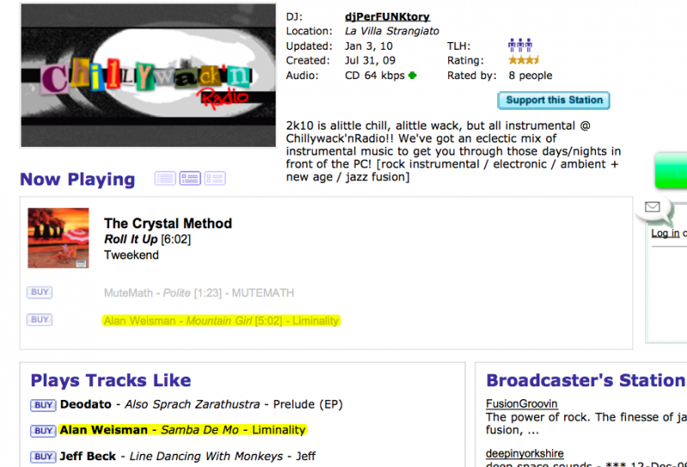
Task: Switch Now Playing to the third view layout
Action: [x=215, y=179]
